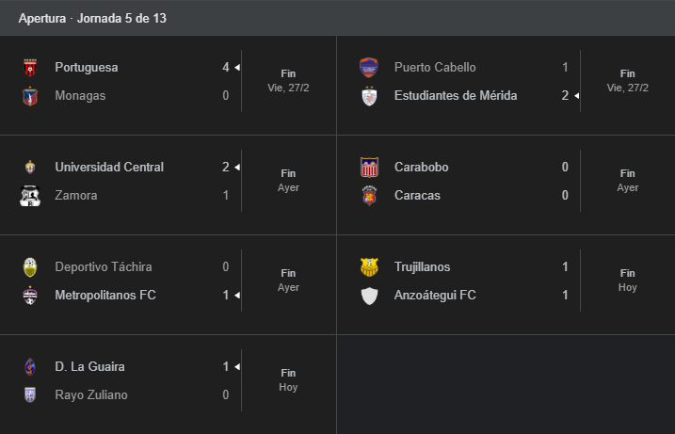675x434 pixels.
Task: Click Estudiantes de Mérida score of 2
Action: point(565,96)
